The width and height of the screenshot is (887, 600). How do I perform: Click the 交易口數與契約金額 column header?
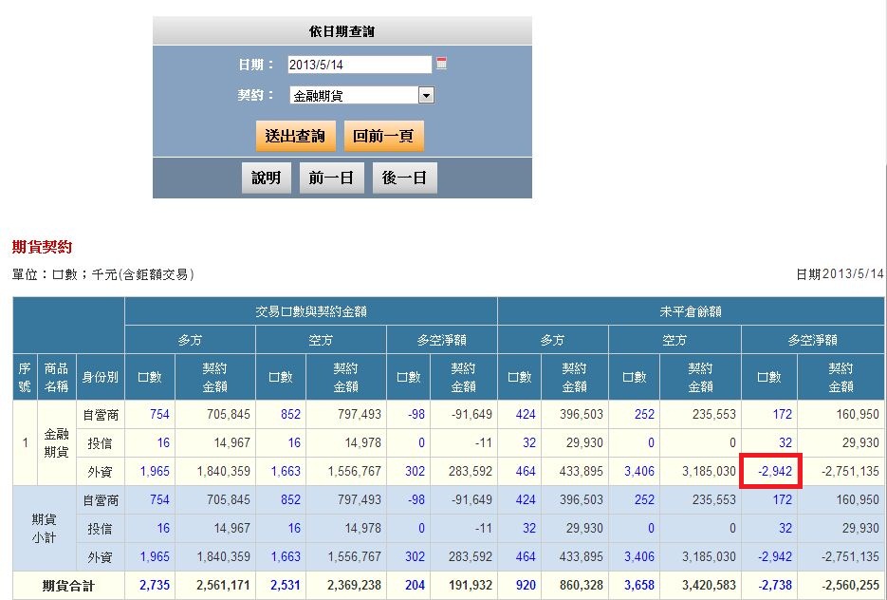coord(311,311)
